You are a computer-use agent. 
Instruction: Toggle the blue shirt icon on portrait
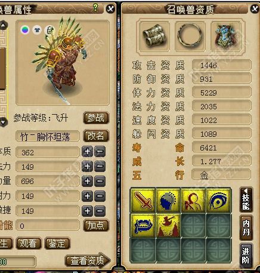click(x=37, y=30)
